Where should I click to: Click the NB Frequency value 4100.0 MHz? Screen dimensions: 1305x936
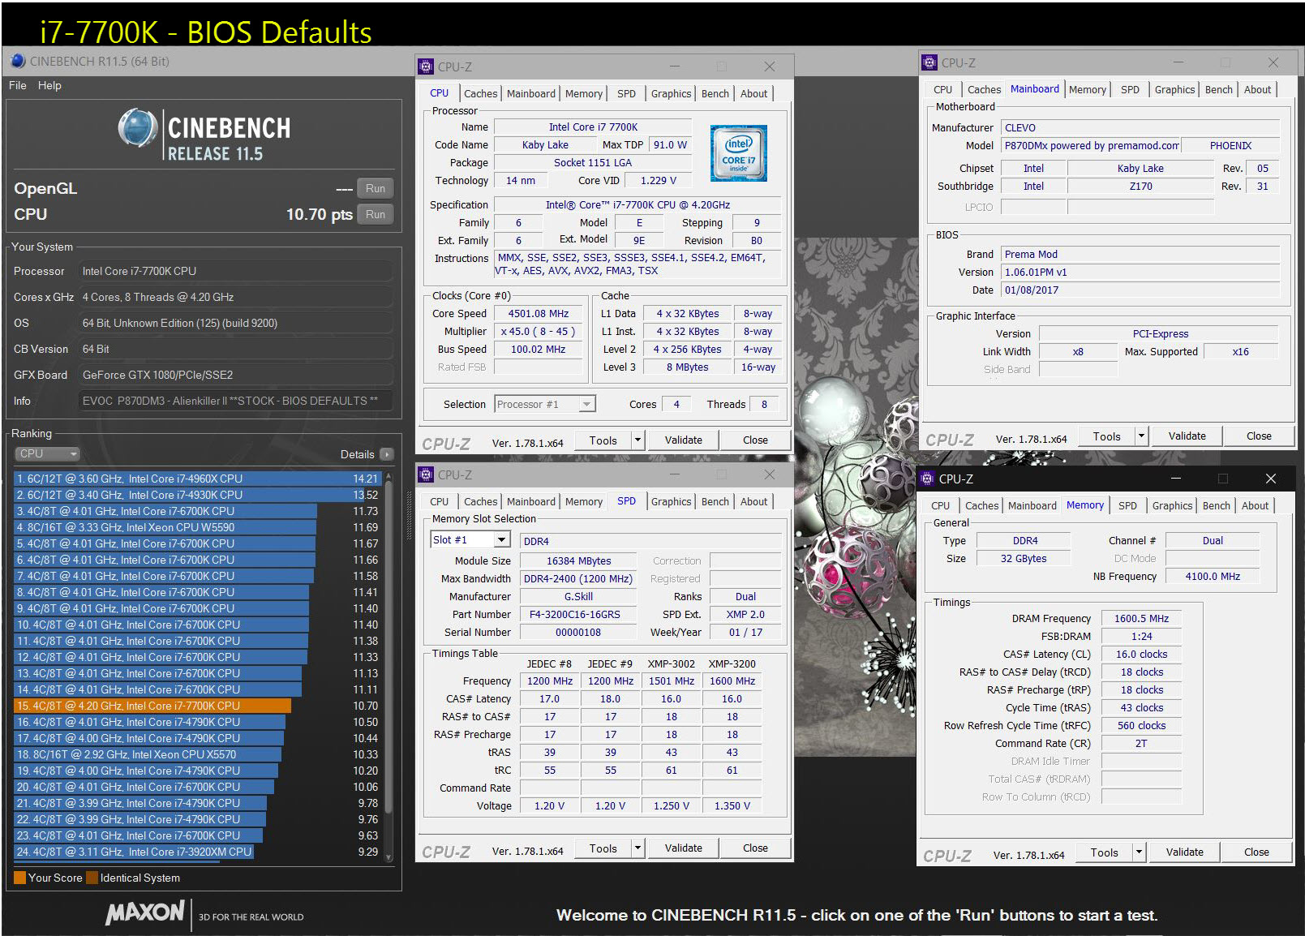(1213, 576)
